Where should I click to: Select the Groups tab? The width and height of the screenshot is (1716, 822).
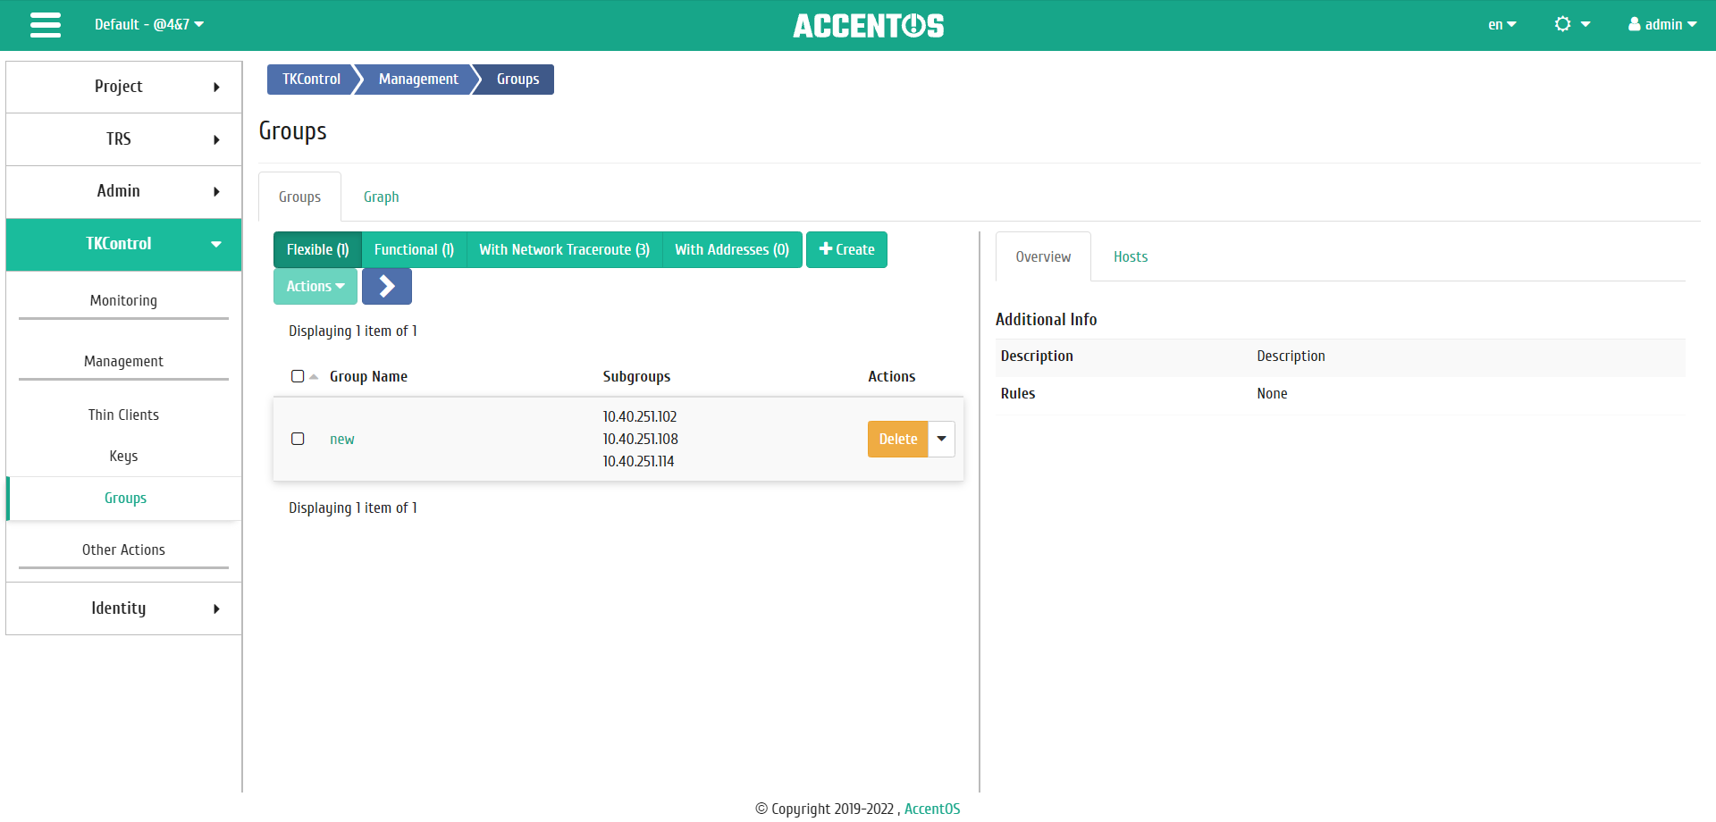point(299,197)
